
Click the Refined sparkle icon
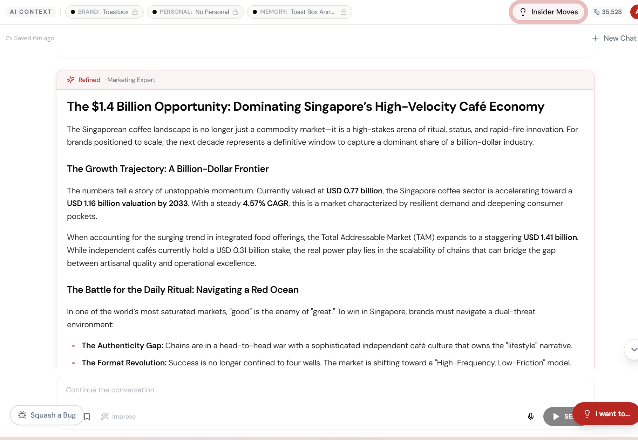click(x=71, y=80)
